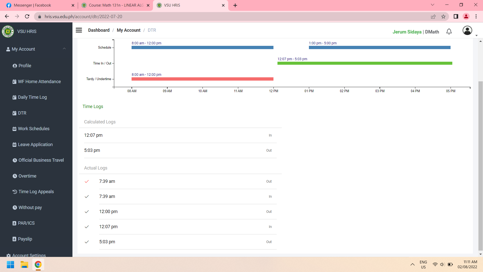The image size is (483, 272).
Task: Open Time Log Appeals in sidebar
Action: click(x=36, y=192)
